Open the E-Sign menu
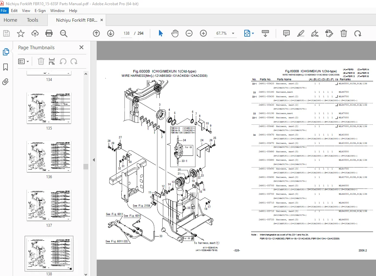Screen dimensions: 376x276 (40, 11)
